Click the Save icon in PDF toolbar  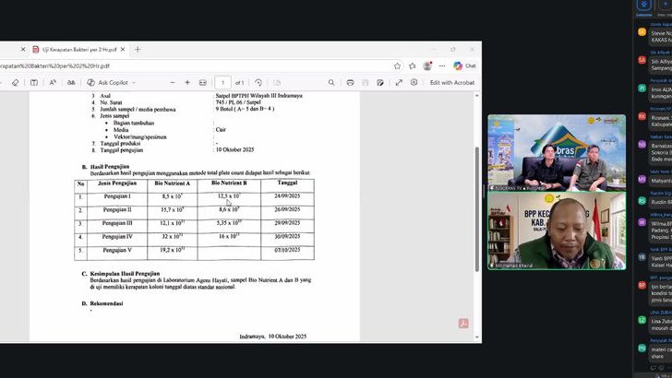(366, 83)
